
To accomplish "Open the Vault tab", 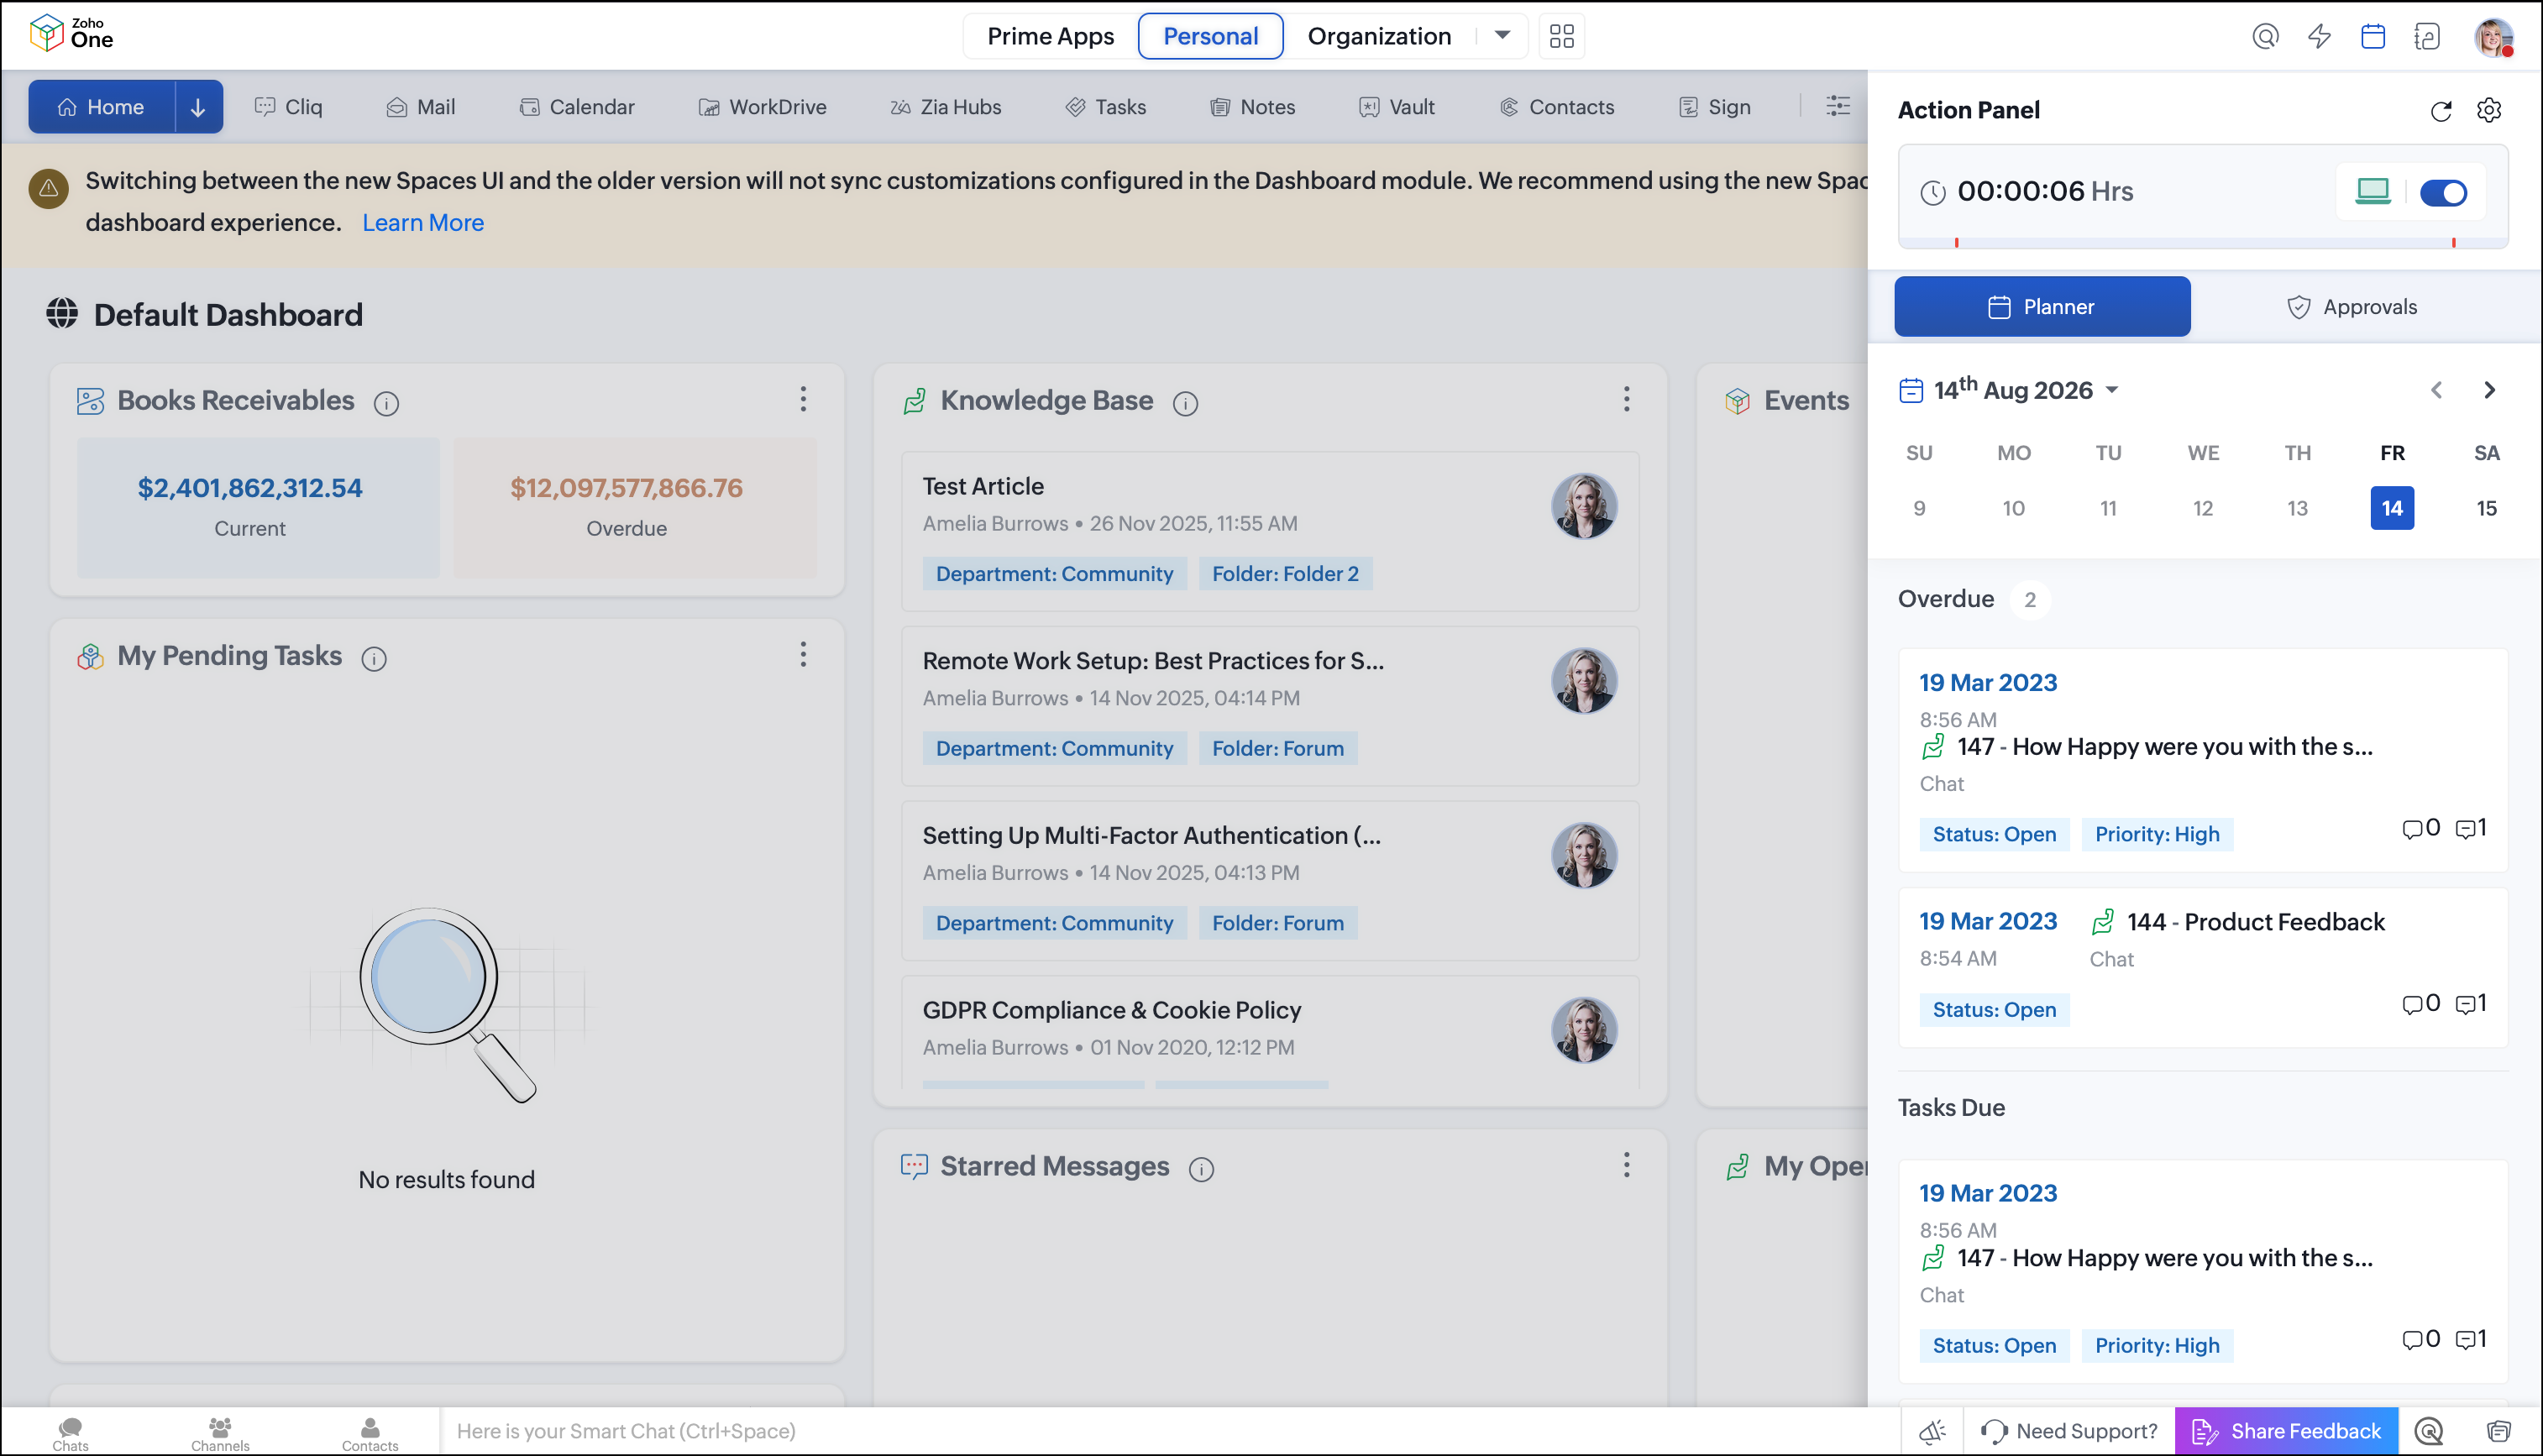I will pos(1397,107).
